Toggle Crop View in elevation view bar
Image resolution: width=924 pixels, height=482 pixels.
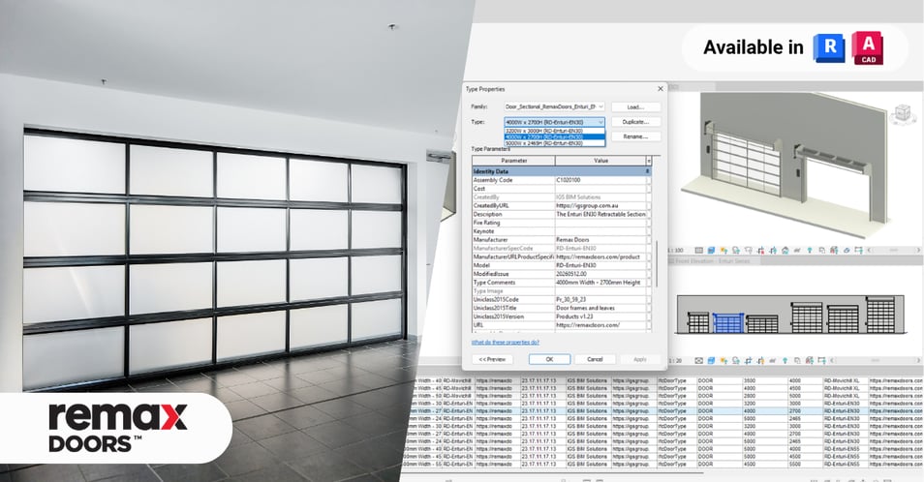pos(749,360)
